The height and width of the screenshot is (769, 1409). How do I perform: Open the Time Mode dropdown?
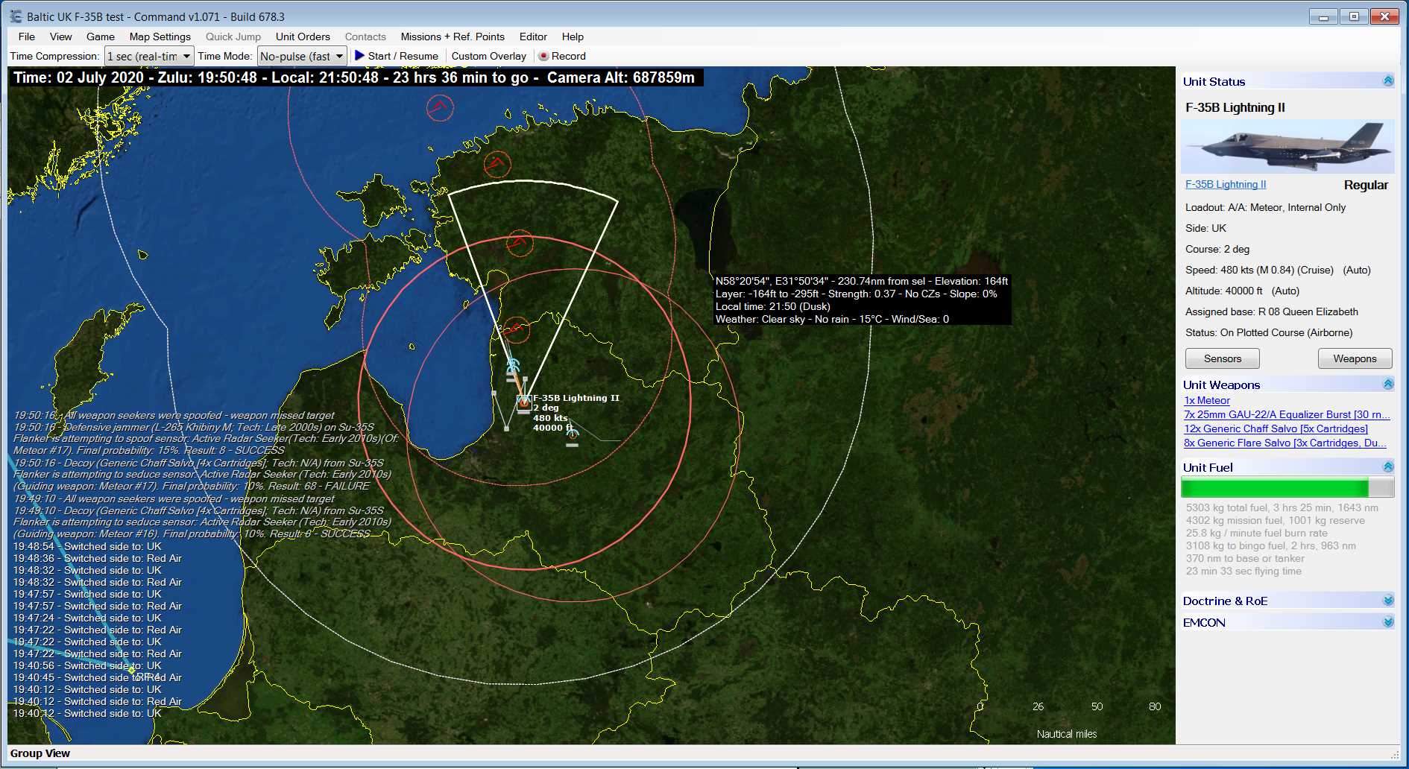point(302,56)
